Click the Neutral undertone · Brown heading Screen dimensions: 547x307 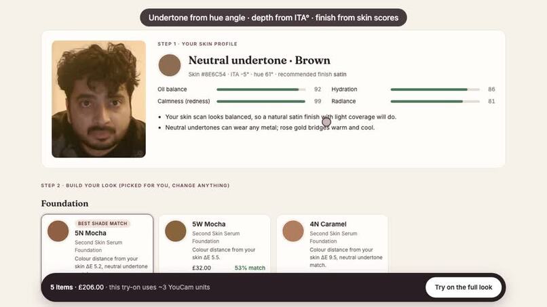259,60
